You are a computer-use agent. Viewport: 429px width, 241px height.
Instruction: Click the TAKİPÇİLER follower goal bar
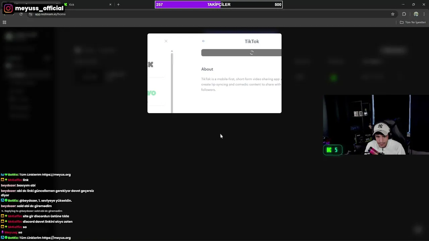pyautogui.click(x=219, y=4)
